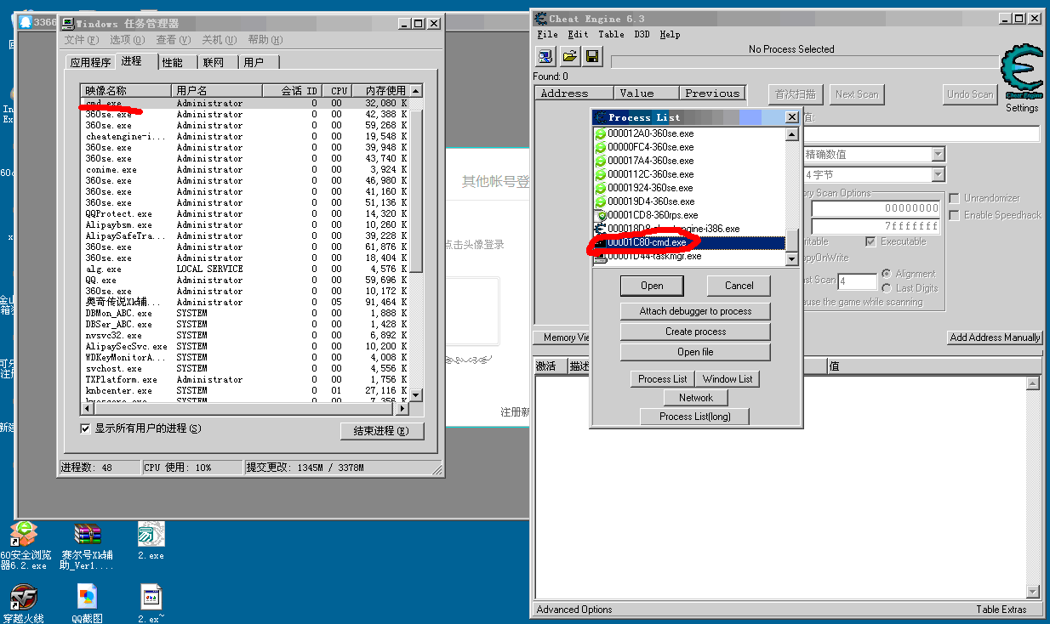This screenshot has height=624, width=1050.
Task: Open the 精确数值 scan type dropdown
Action: point(938,154)
